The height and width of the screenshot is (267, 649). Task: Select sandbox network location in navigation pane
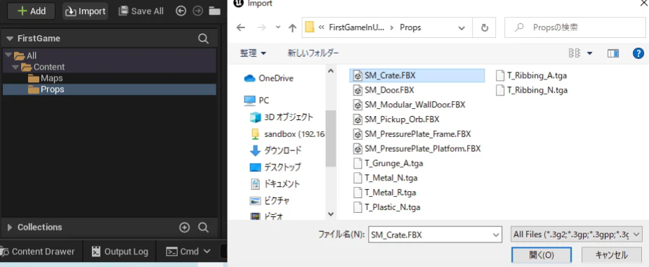(295, 134)
